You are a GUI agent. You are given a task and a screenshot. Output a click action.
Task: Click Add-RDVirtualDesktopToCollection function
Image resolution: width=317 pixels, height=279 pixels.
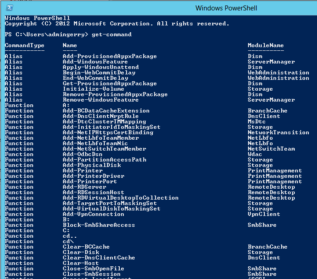coord(121,198)
